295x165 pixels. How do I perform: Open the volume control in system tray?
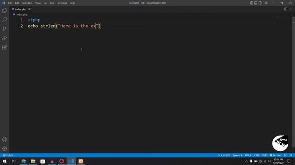click(270, 161)
